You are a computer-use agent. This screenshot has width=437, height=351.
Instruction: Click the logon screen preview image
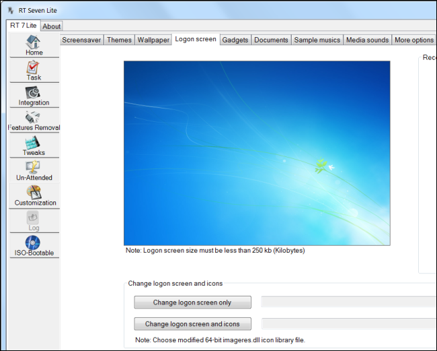point(257,154)
